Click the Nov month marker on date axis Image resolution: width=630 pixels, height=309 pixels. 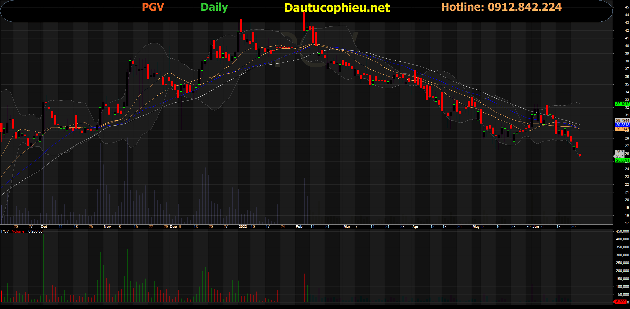point(107,227)
